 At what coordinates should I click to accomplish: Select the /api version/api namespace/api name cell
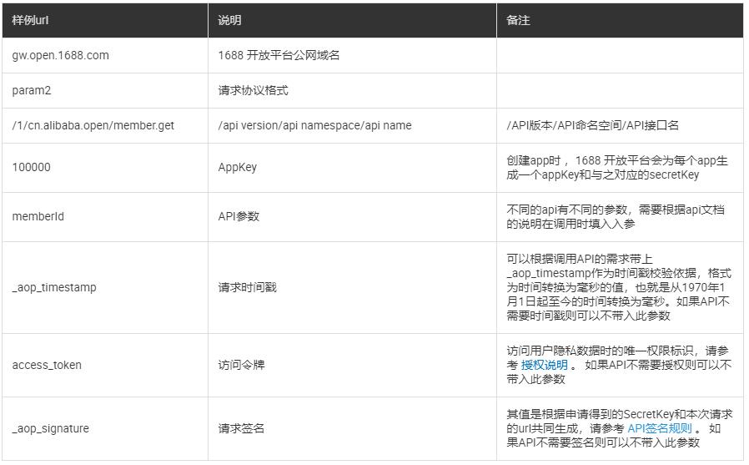click(353, 126)
